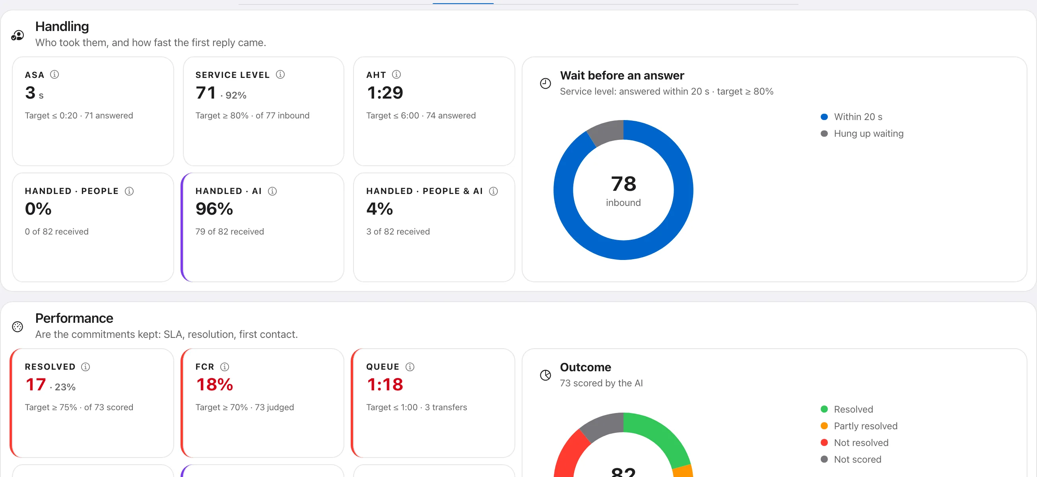Click the gray Not scored legend dot

[x=823, y=459]
